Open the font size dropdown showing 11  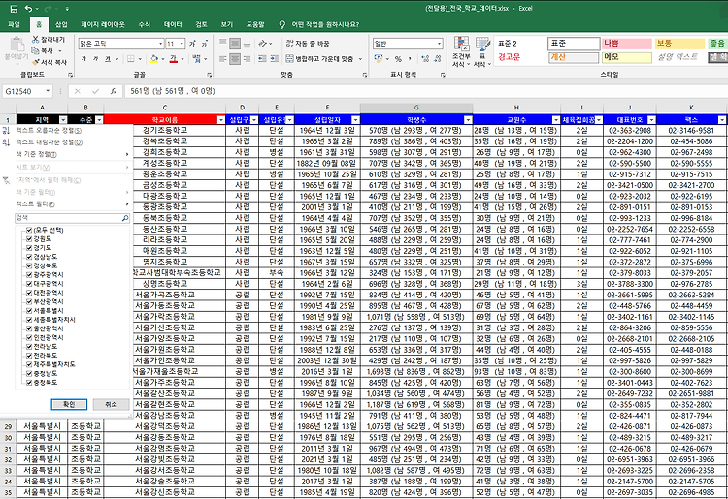point(182,44)
